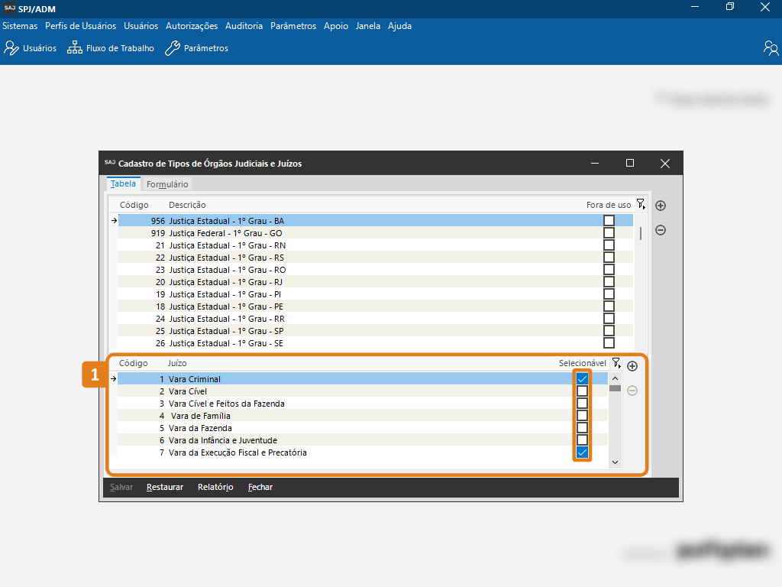The height and width of the screenshot is (587, 782).
Task: Check Selecionável for Vara Cível
Action: point(582,391)
